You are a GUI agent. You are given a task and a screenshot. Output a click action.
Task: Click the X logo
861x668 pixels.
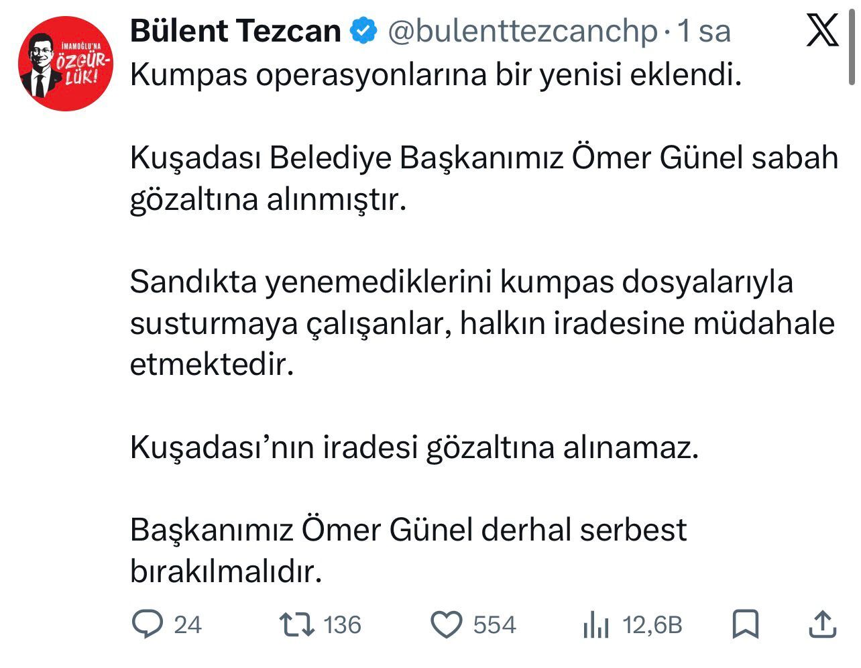tap(823, 32)
